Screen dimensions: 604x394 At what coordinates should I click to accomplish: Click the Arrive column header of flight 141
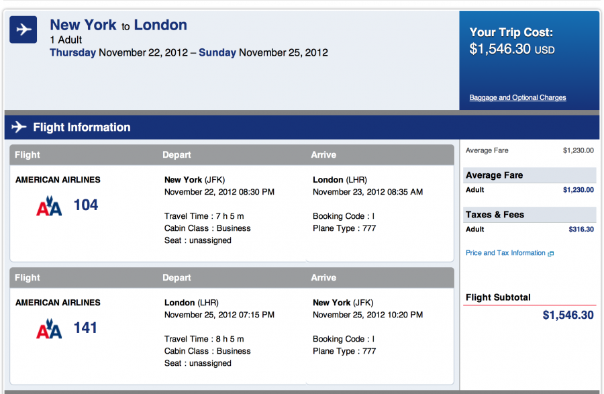pos(323,278)
